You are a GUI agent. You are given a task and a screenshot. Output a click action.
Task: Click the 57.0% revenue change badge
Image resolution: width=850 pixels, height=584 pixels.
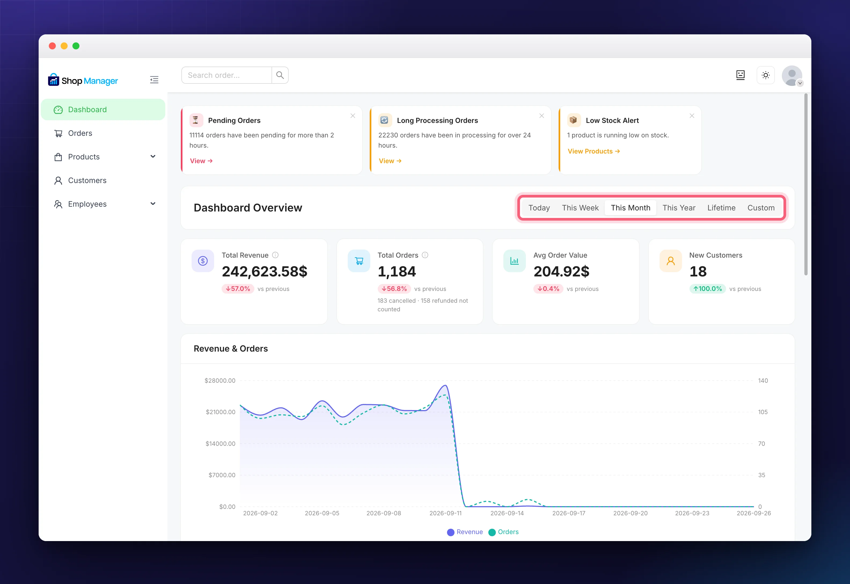point(238,289)
